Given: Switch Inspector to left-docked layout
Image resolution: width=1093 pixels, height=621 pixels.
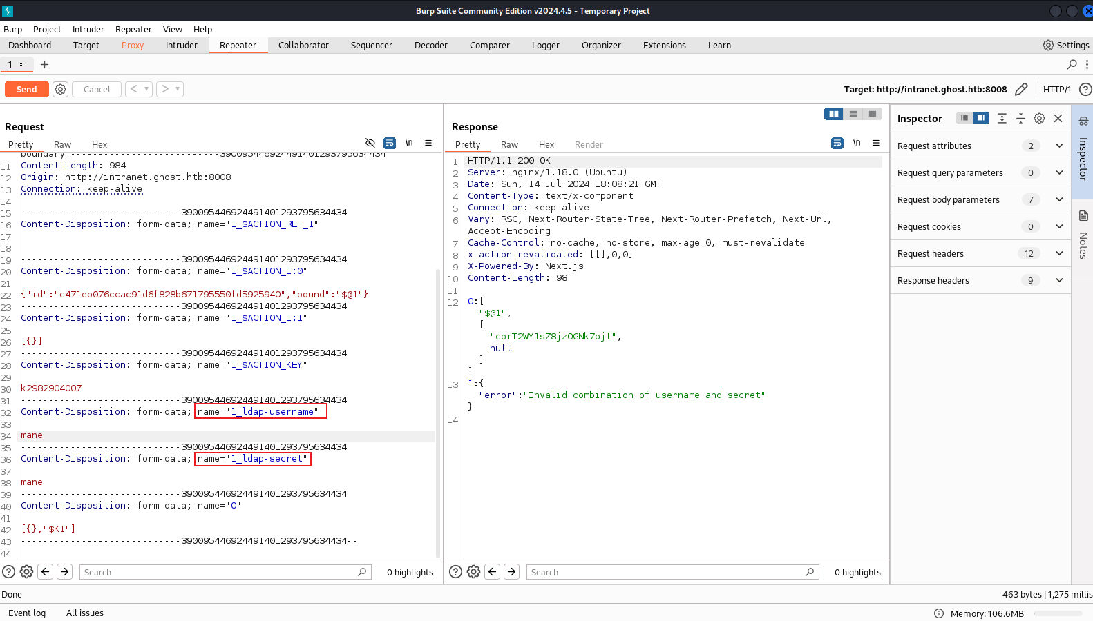Looking at the screenshot, I should click(x=964, y=118).
